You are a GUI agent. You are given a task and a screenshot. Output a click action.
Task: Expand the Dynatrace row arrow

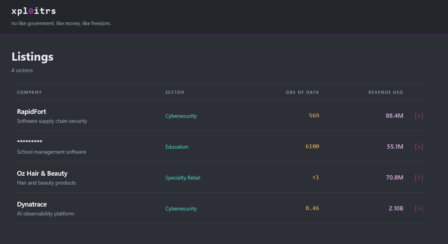(419, 208)
